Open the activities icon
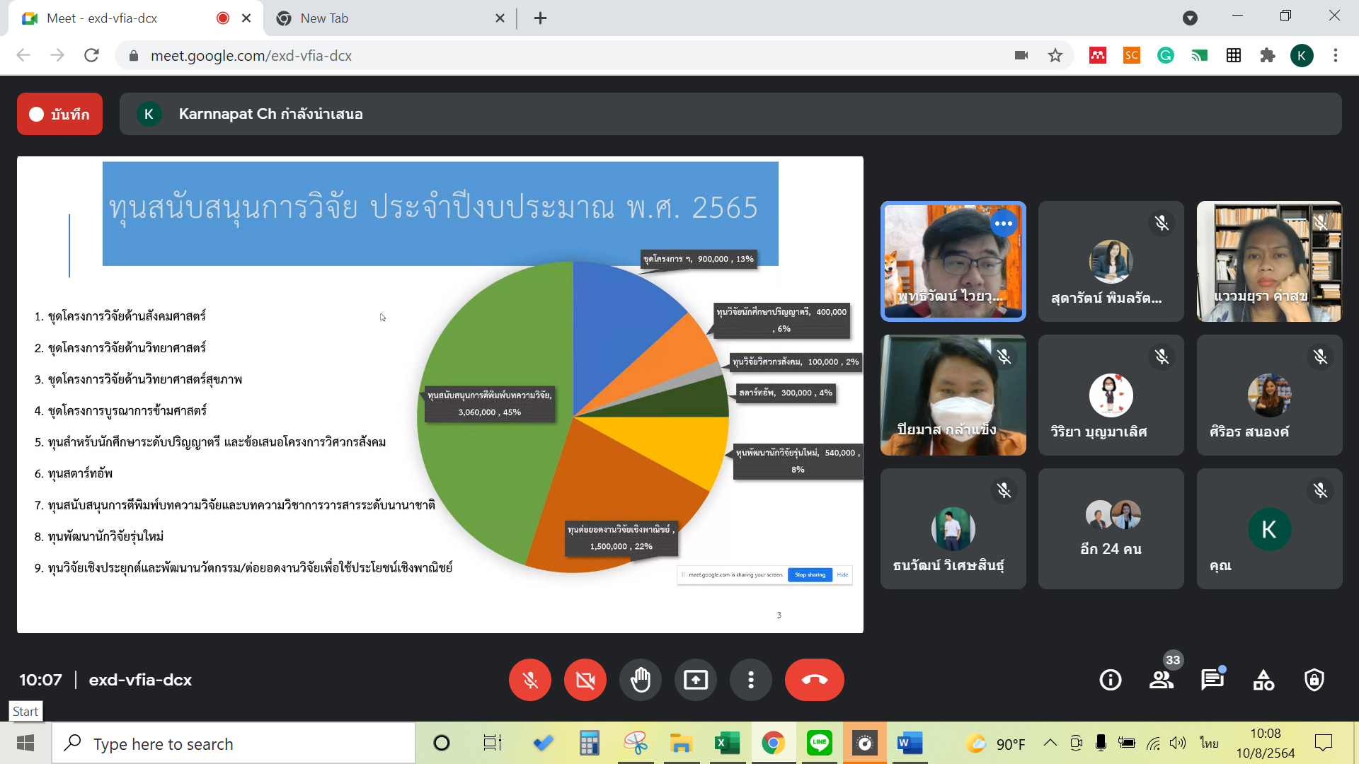This screenshot has width=1359, height=764. coord(1263,680)
